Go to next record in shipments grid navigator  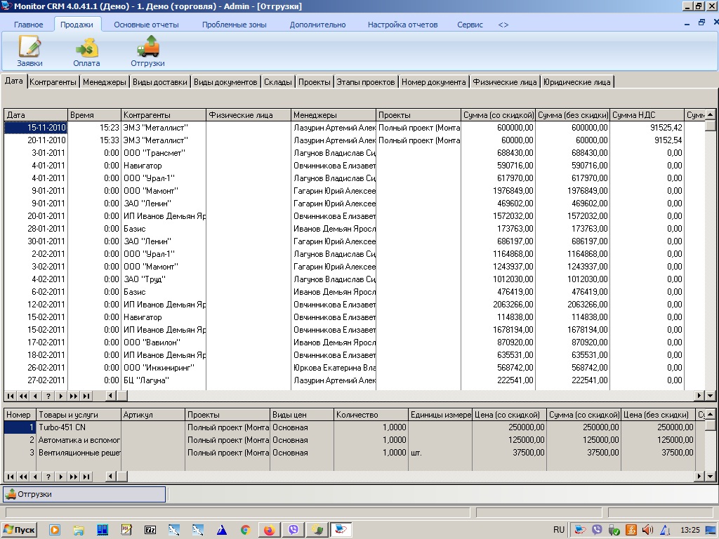pos(60,396)
